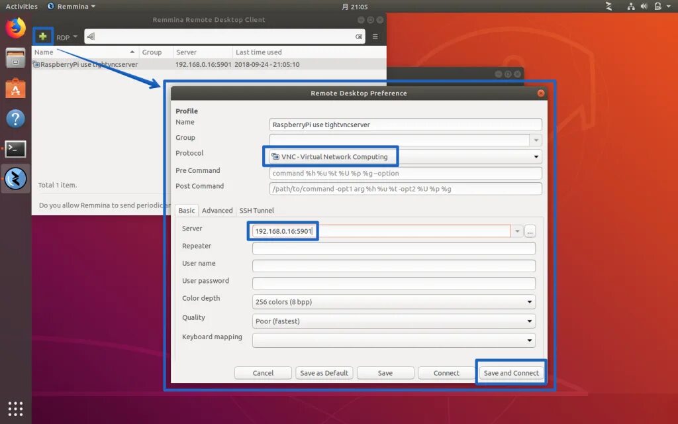The height and width of the screenshot is (424, 678).
Task: Sort the list by the Server column header
Action: pyautogui.click(x=203, y=52)
